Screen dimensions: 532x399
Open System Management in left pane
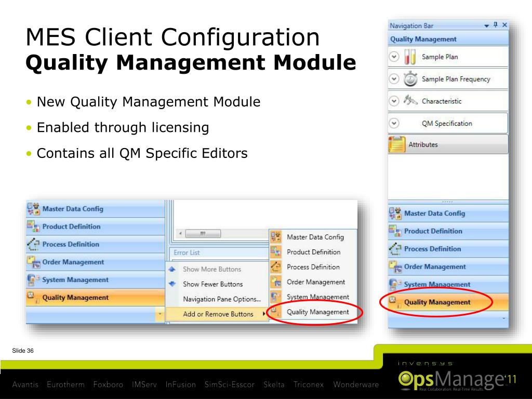tap(96, 280)
